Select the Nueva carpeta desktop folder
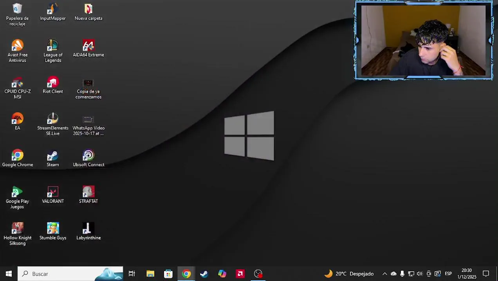 [x=88, y=12]
